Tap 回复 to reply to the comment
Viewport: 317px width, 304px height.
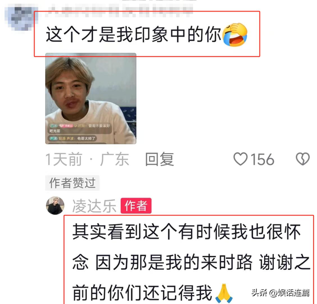click(x=159, y=159)
